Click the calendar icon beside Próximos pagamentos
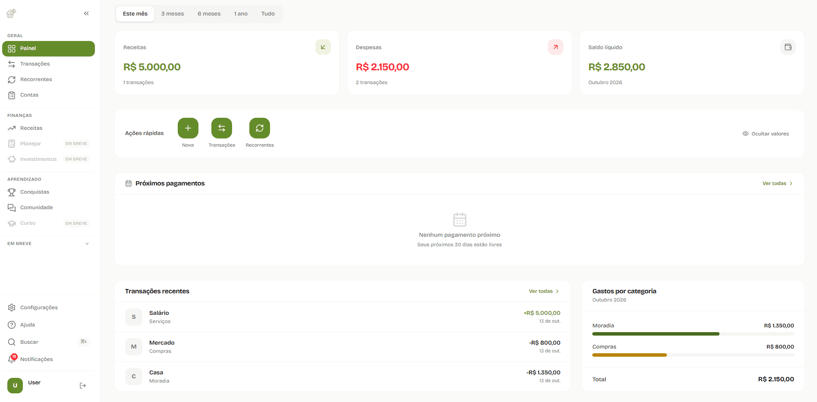Screen dimensions: 817x402 point(129,183)
